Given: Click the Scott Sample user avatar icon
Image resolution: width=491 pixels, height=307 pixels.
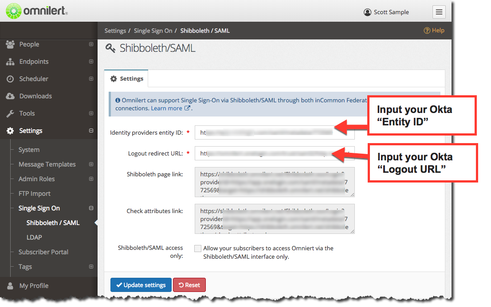Looking at the screenshot, I should coord(367,12).
